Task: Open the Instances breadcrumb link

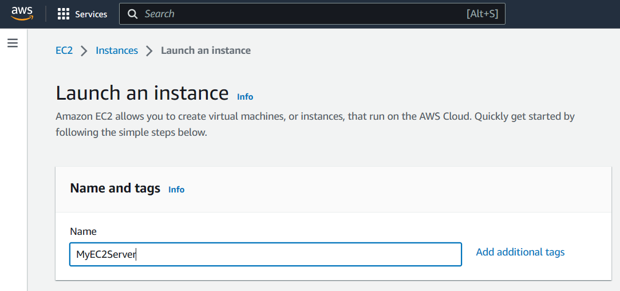Action: [117, 50]
